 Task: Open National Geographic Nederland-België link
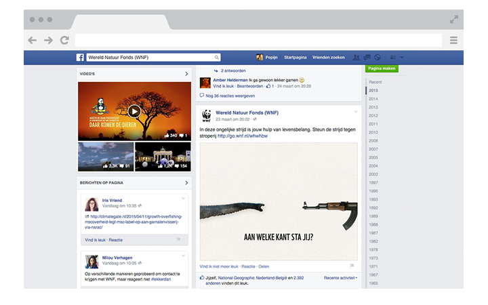click(x=252, y=278)
